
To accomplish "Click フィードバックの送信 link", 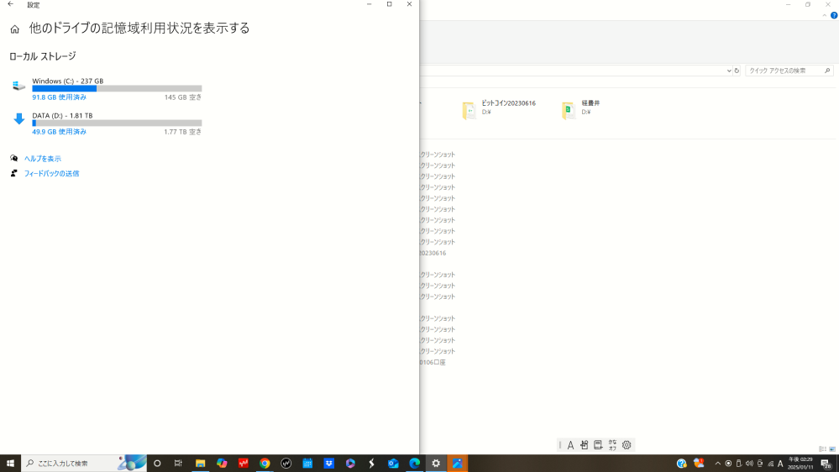I will pos(51,174).
